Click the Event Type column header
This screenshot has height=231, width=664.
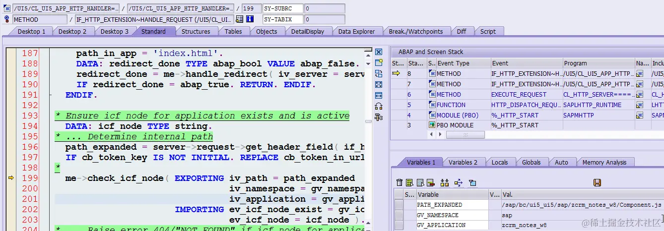(463, 63)
